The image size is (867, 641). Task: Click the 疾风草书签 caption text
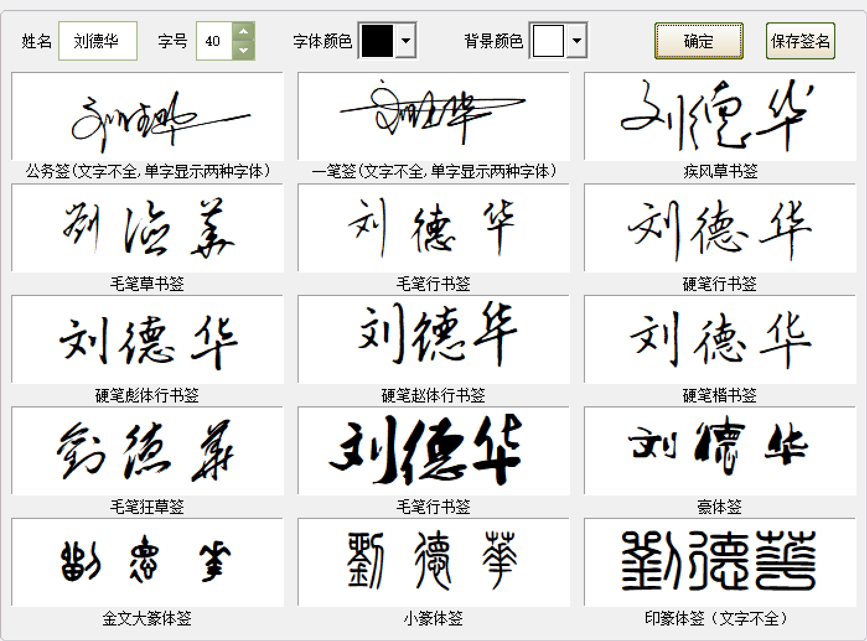click(x=720, y=172)
